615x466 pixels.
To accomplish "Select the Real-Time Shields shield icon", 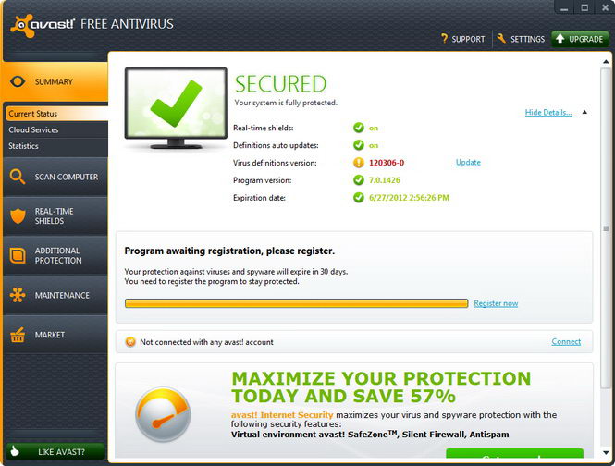I will tap(18, 215).
